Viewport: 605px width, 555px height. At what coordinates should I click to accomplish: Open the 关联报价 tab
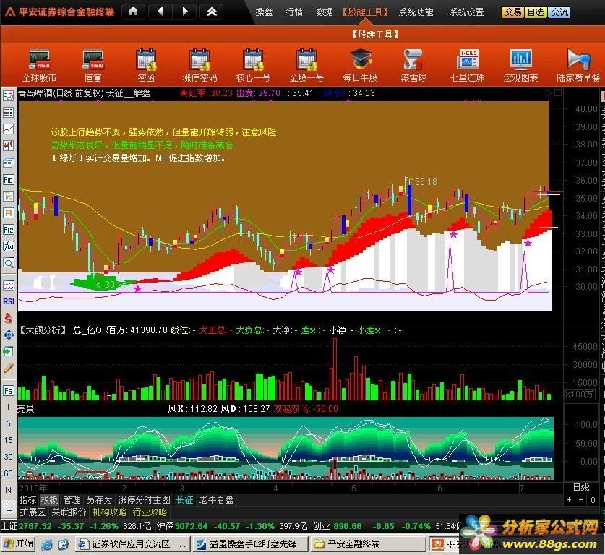(69, 512)
